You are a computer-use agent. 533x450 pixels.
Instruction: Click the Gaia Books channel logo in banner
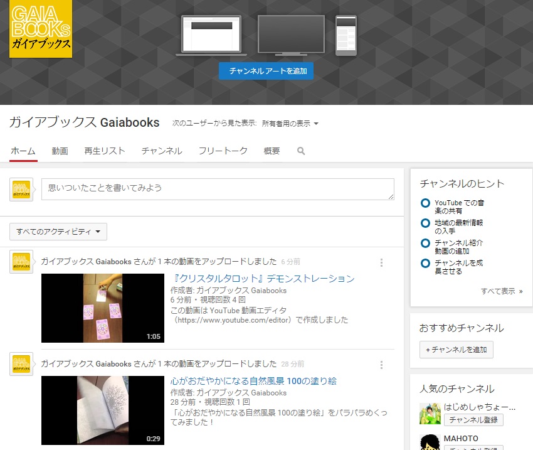41,29
